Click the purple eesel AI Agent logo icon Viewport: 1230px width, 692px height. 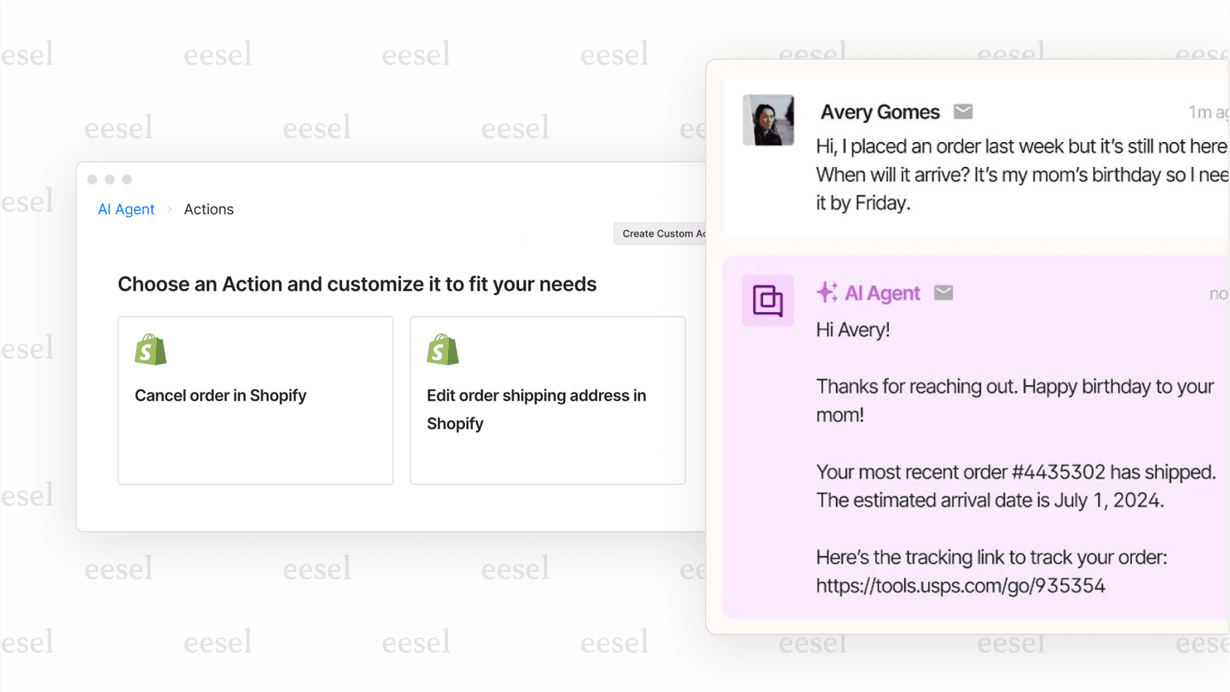tap(767, 300)
